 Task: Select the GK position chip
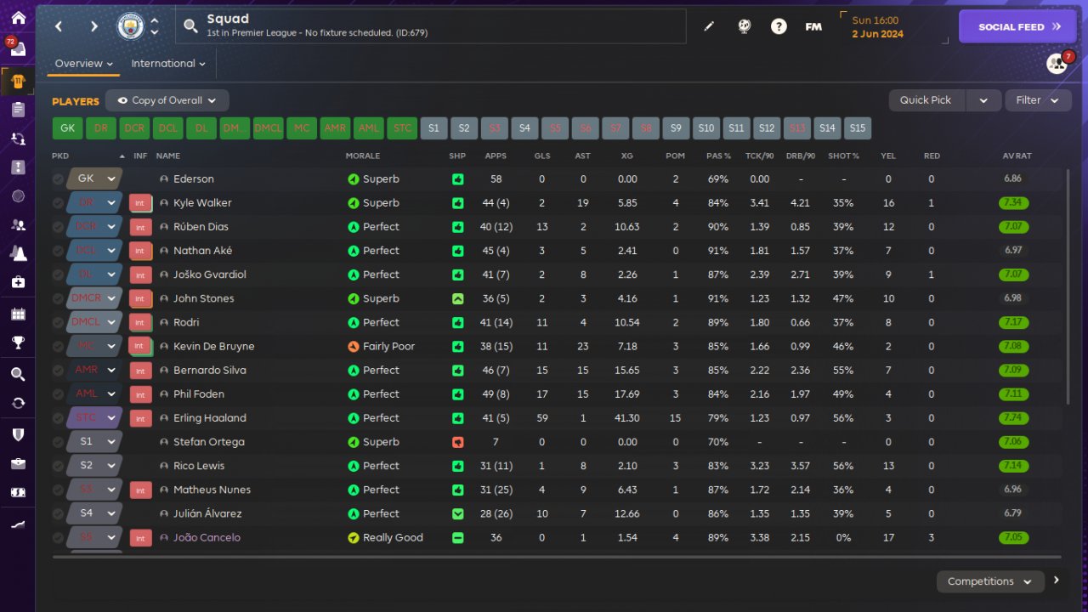point(68,128)
